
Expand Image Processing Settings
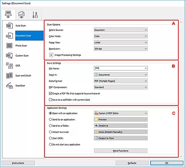(51, 55)
